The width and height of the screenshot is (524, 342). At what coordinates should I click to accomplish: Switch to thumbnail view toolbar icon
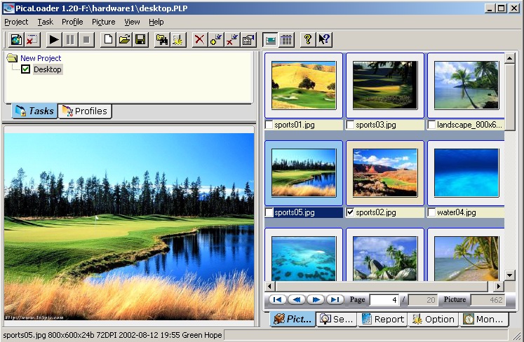click(x=270, y=39)
